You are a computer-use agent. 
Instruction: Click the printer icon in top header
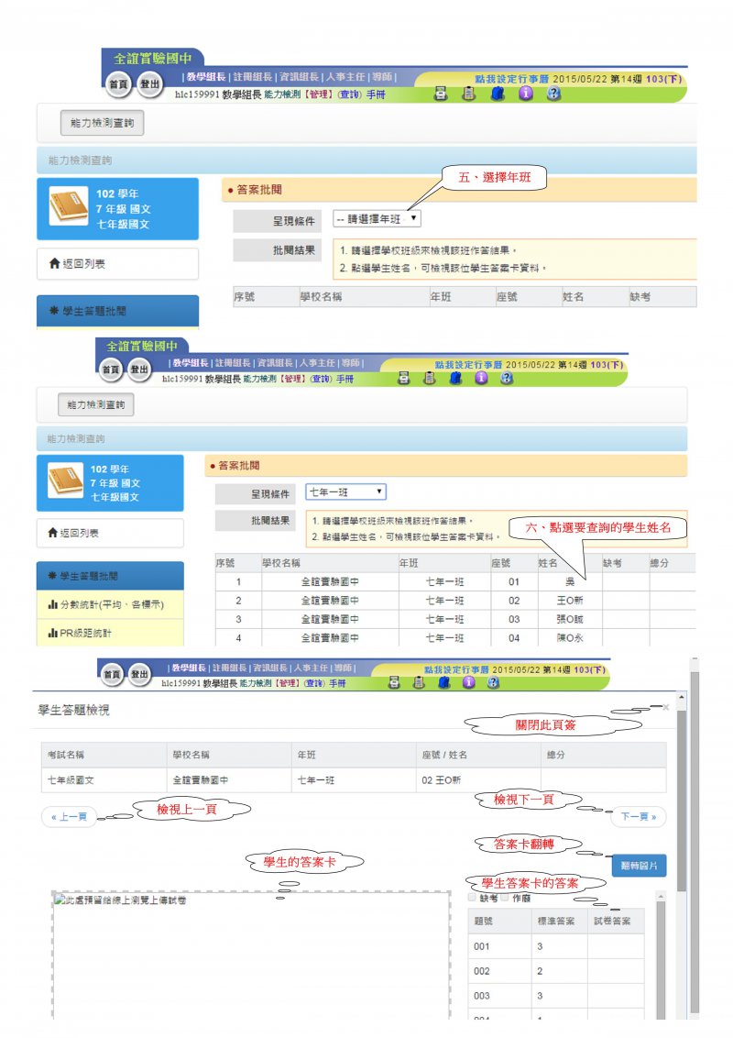click(441, 94)
